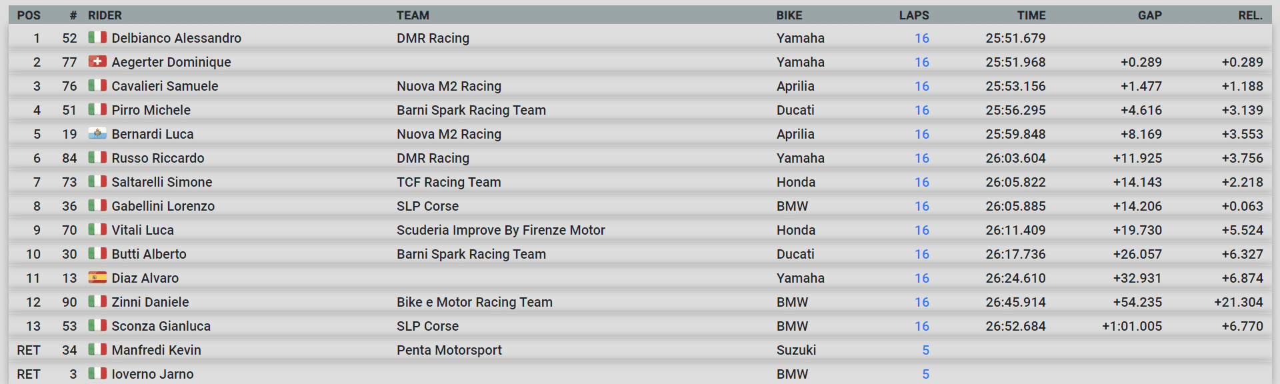Select rider name Cavalieri Samuele
Viewport: 1280px width, 384px height.
click(165, 86)
